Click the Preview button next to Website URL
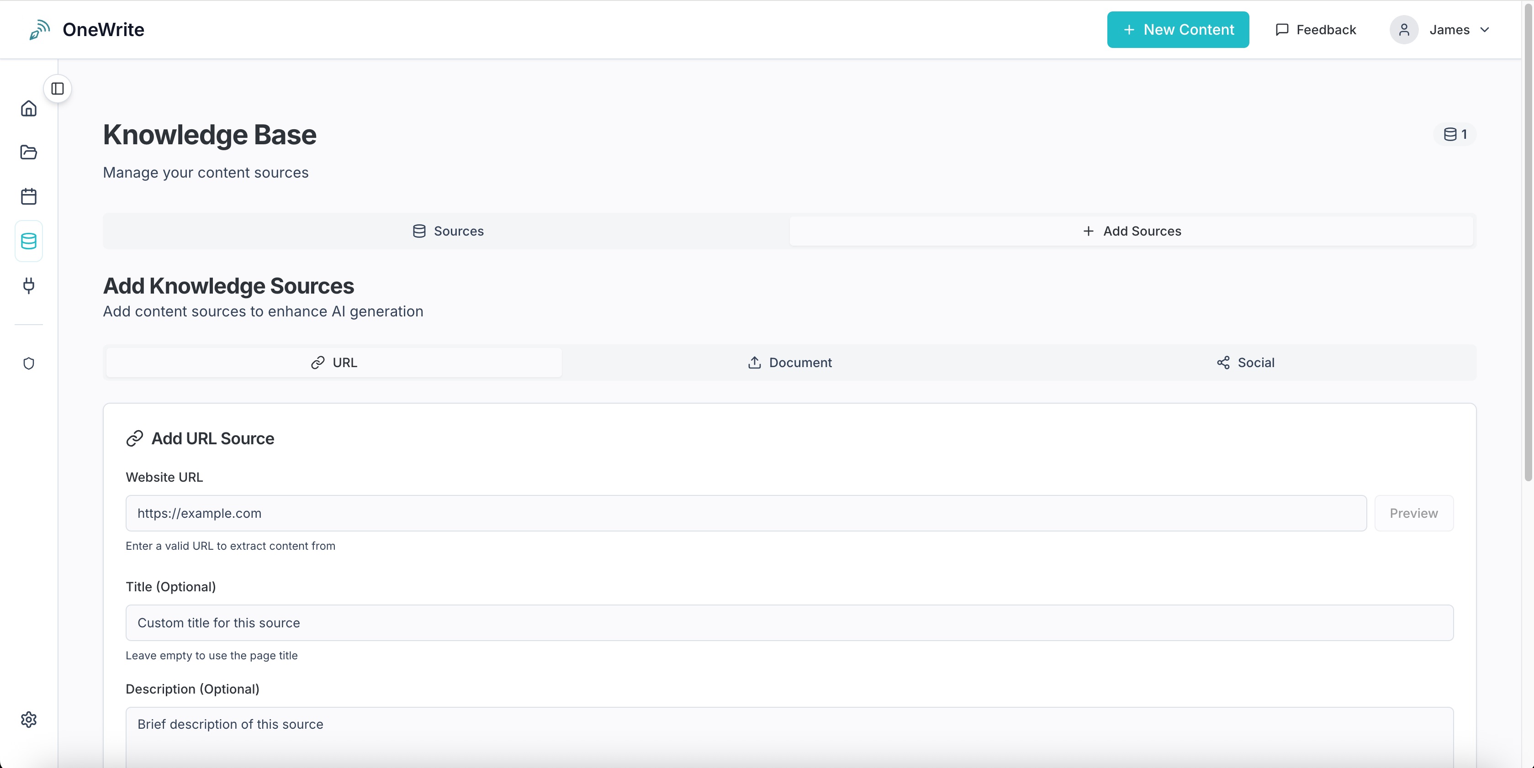This screenshot has width=1534, height=768. 1413,513
